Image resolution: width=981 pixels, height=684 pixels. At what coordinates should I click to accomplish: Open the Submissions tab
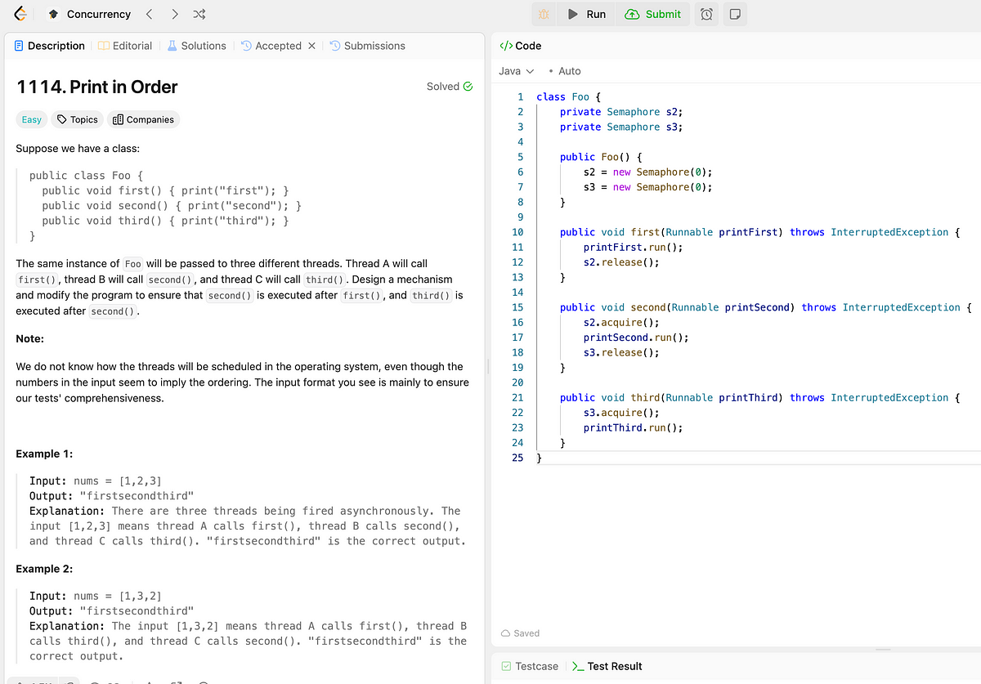368,46
